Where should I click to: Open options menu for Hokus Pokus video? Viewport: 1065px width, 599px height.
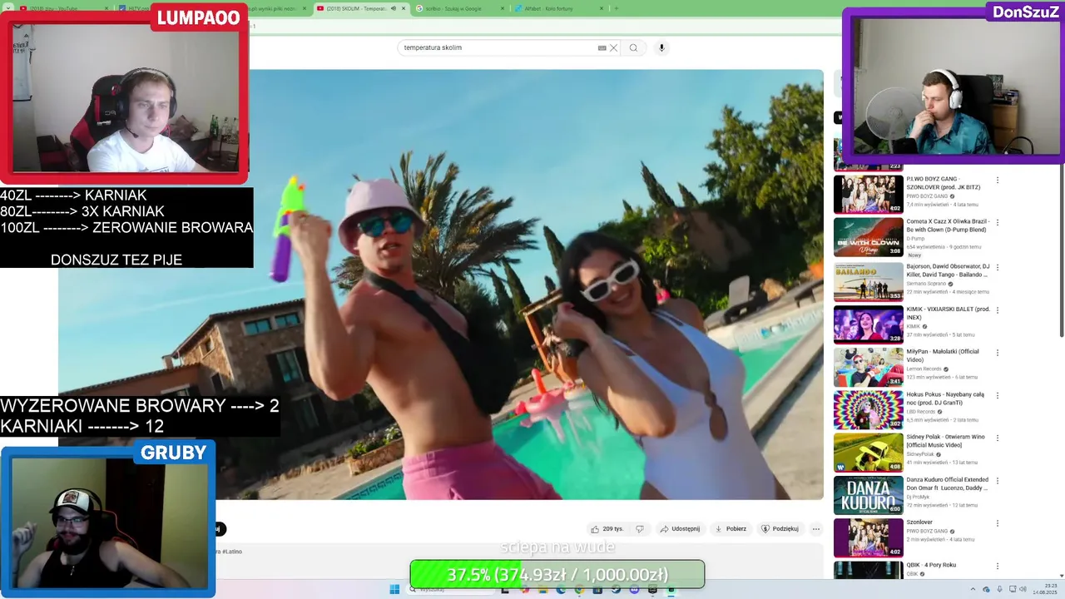coord(998,396)
